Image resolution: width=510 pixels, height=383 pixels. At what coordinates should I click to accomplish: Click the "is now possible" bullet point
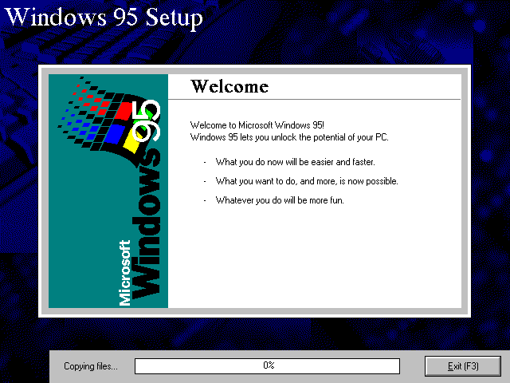tap(306, 181)
